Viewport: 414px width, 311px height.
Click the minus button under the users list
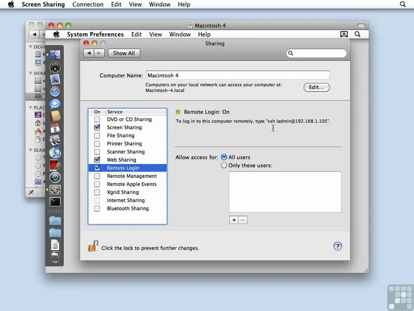243,220
